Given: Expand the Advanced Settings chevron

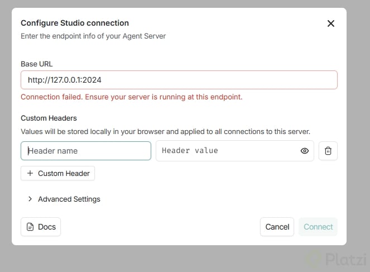Looking at the screenshot, I should 30,199.
